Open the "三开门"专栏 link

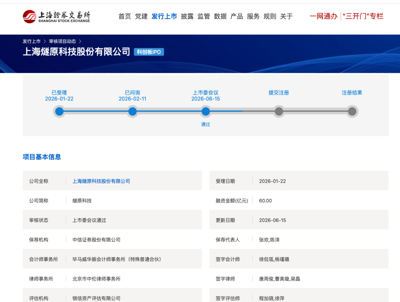(x=363, y=16)
